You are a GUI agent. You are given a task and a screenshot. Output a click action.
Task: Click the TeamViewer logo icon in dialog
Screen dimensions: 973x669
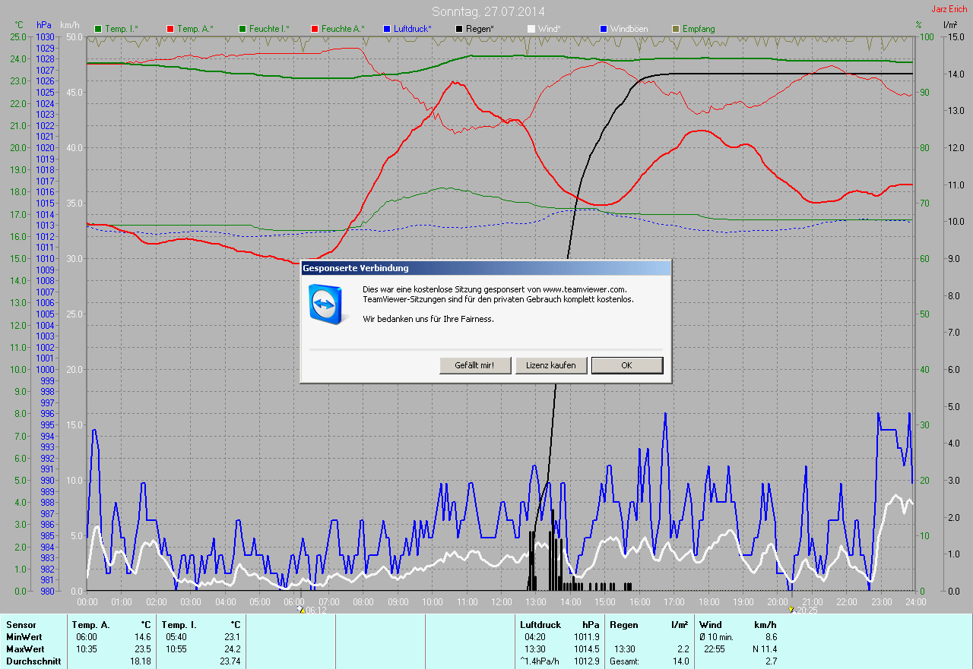tap(327, 304)
